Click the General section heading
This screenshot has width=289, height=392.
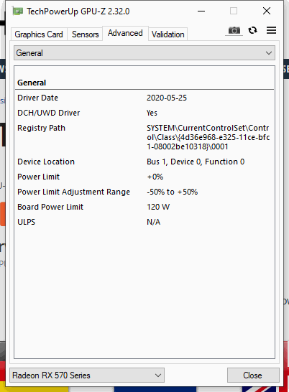coord(32,83)
